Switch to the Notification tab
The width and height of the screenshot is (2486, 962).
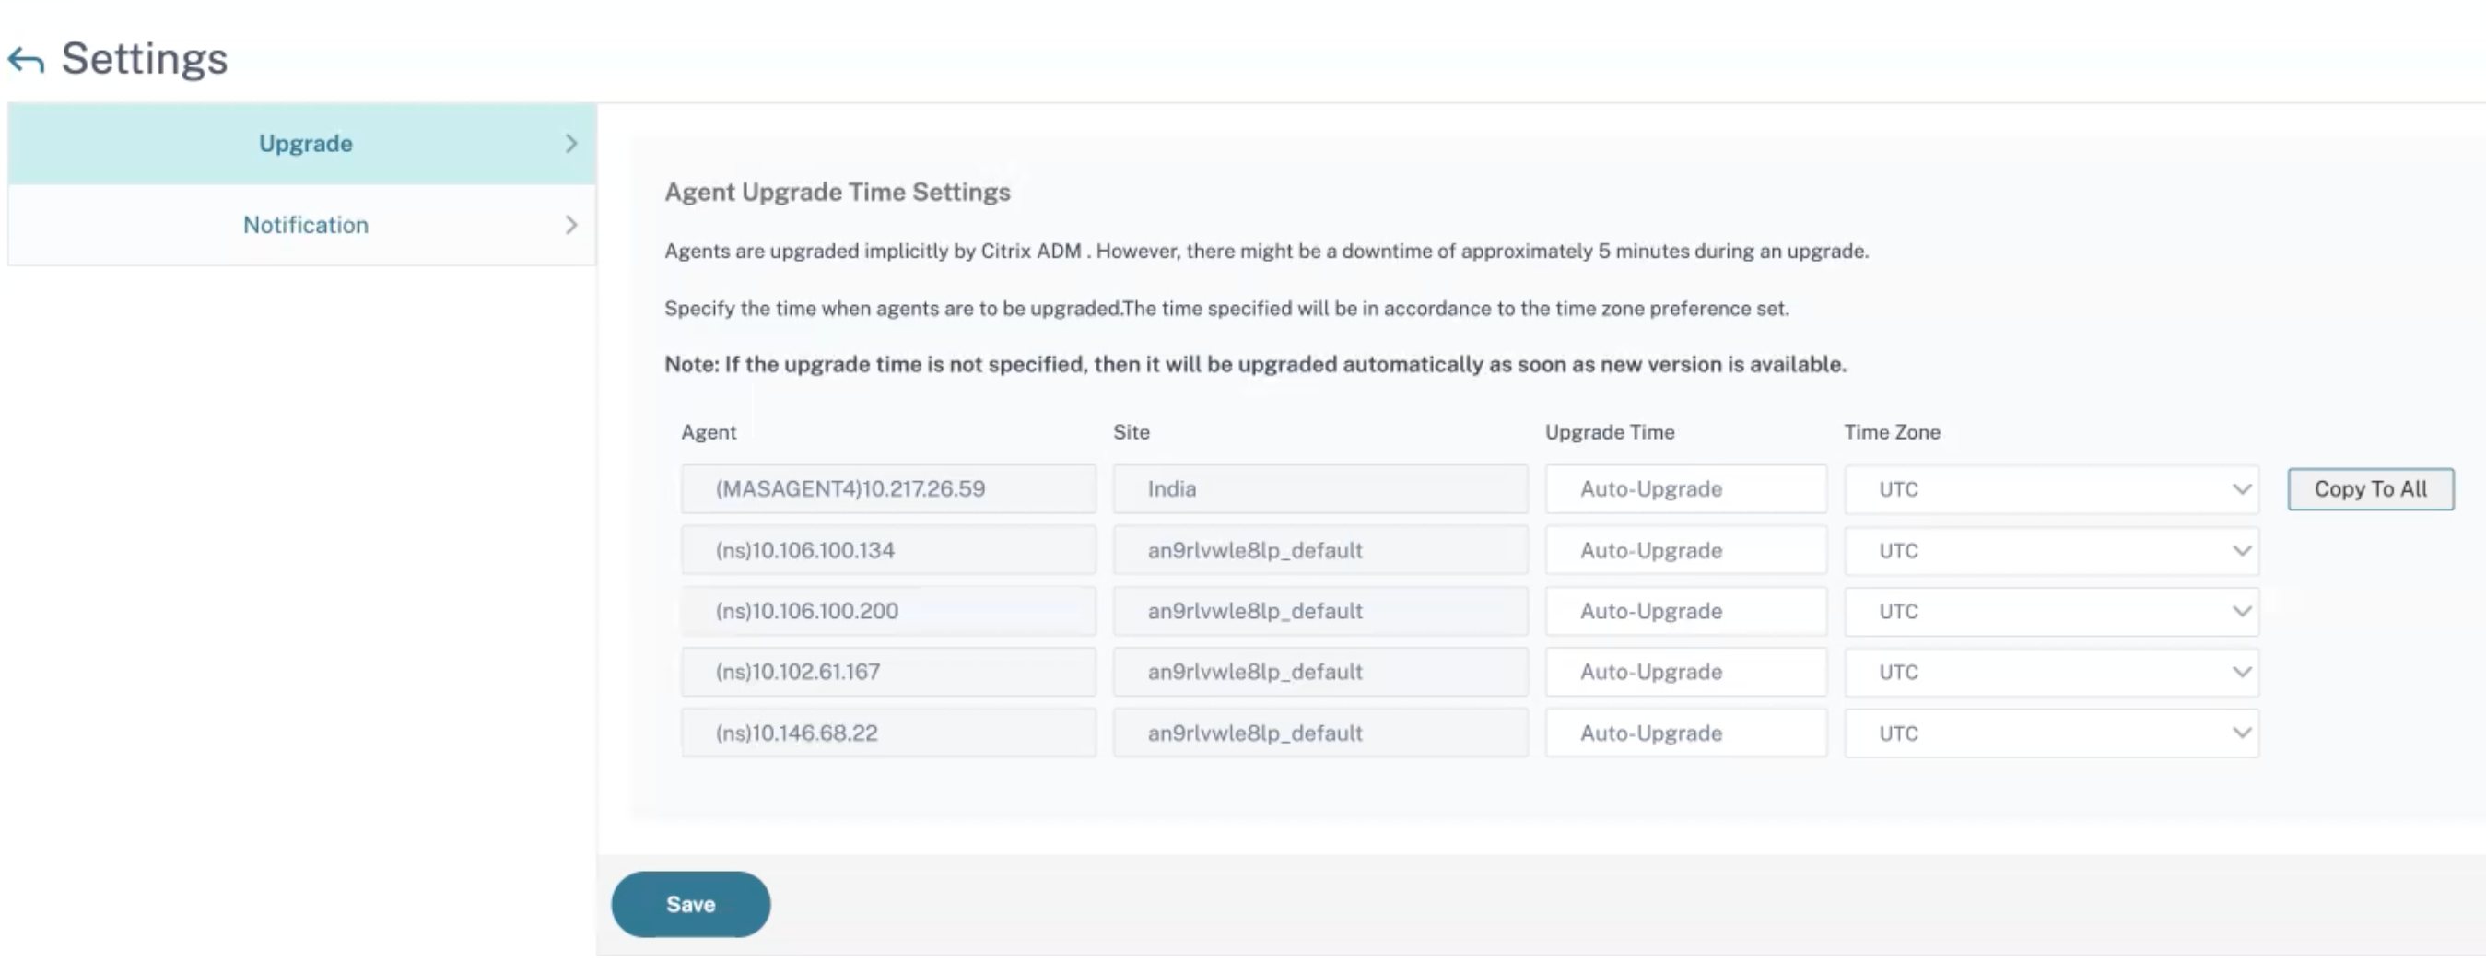click(x=302, y=225)
